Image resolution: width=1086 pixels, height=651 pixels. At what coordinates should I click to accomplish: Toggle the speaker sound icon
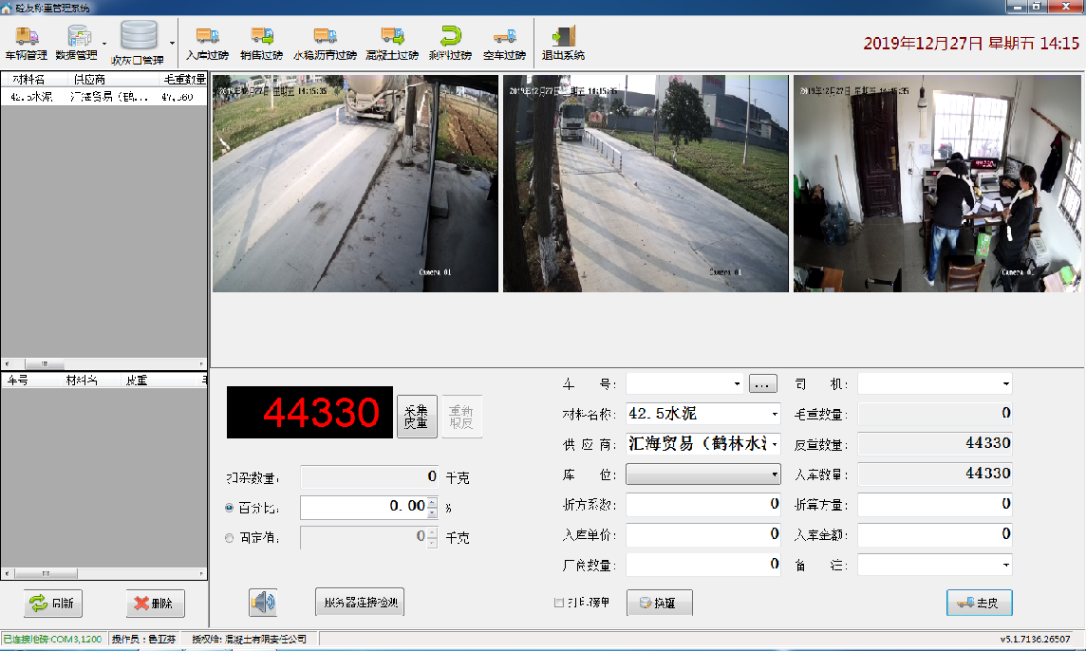pyautogui.click(x=262, y=602)
